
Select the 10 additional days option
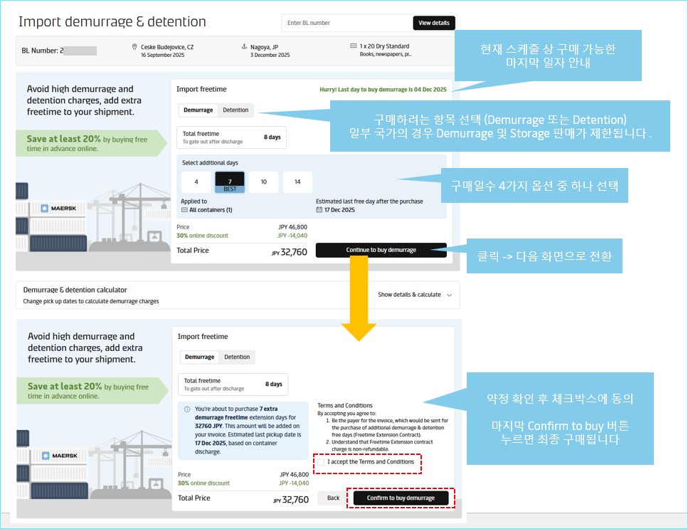[x=264, y=182]
